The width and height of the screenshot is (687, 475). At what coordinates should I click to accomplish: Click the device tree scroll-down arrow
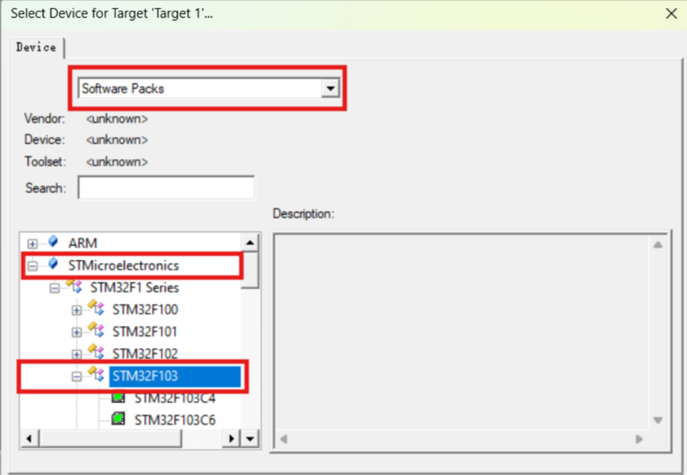250,438
